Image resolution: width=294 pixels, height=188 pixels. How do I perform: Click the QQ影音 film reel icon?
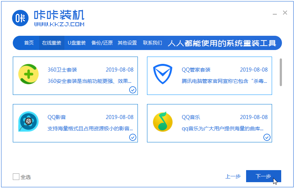point(28,122)
